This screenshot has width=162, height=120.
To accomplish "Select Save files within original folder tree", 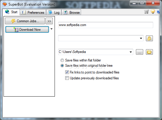I will click(x=86, y=66).
